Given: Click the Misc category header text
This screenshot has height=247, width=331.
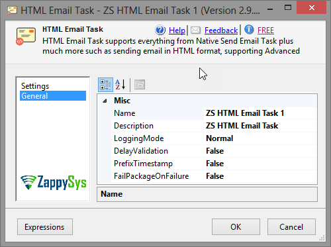Looking at the screenshot, I should click(122, 101).
